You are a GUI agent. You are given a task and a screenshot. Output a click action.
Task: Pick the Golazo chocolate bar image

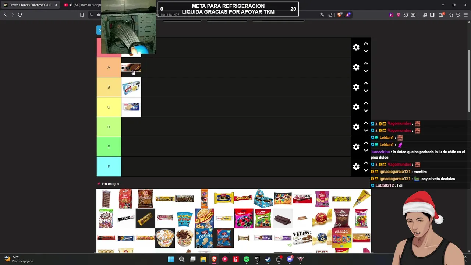[243, 199]
